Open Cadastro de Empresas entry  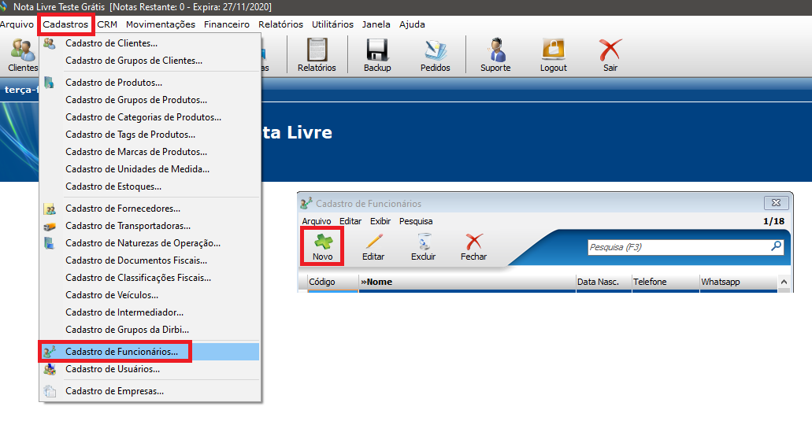click(114, 391)
